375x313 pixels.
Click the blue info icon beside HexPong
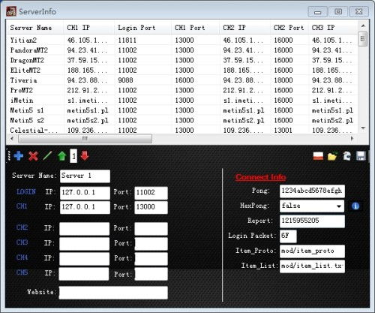tap(355, 206)
